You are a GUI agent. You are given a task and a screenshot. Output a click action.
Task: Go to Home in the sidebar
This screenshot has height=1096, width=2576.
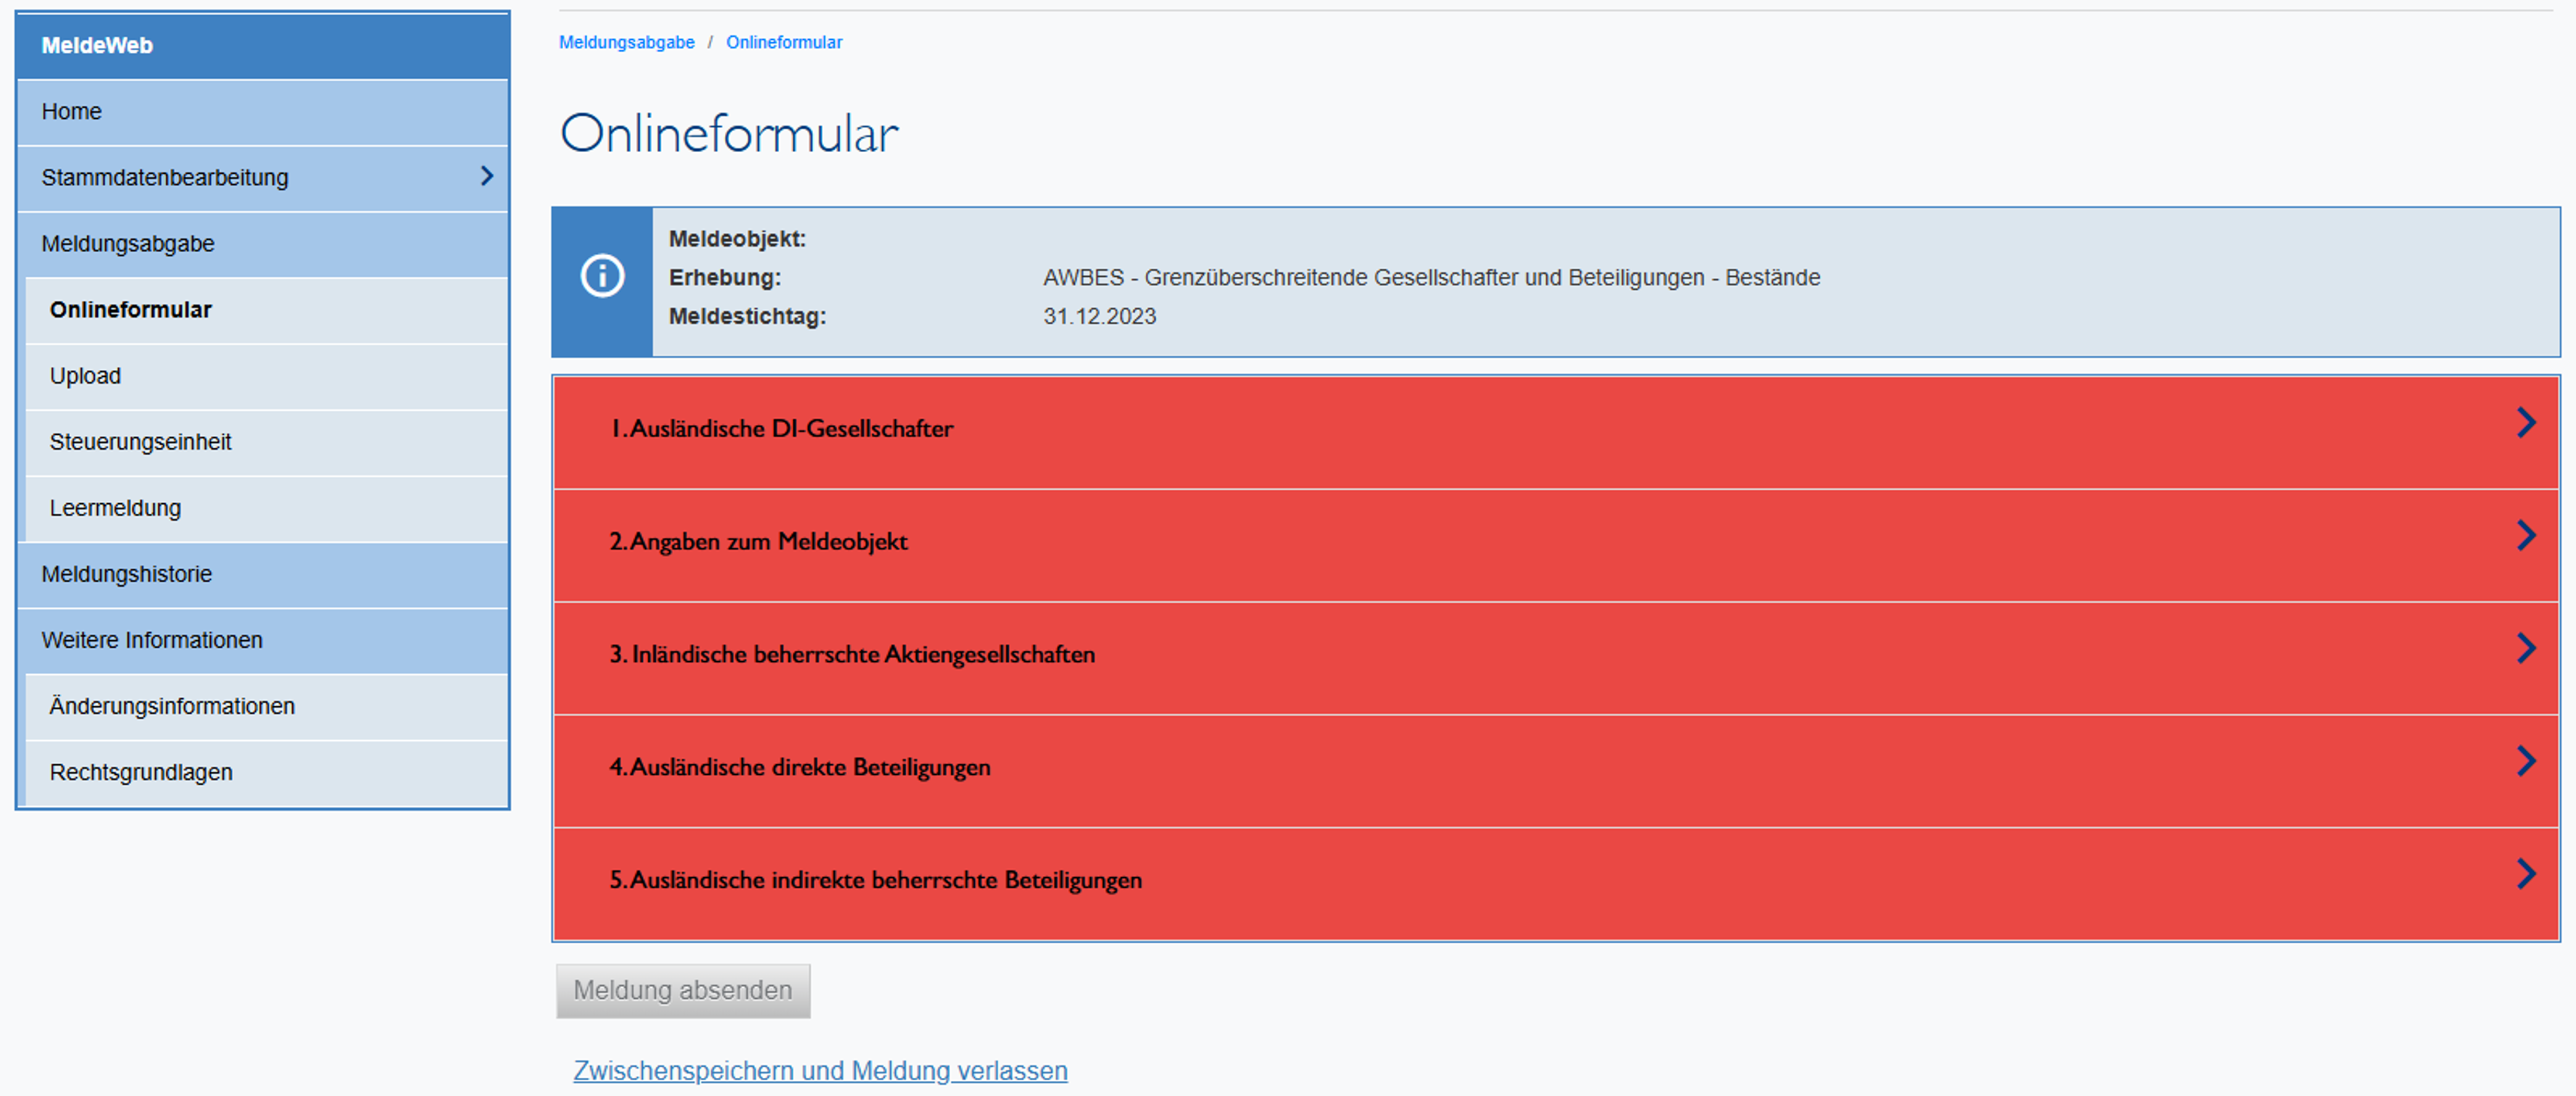tap(72, 111)
